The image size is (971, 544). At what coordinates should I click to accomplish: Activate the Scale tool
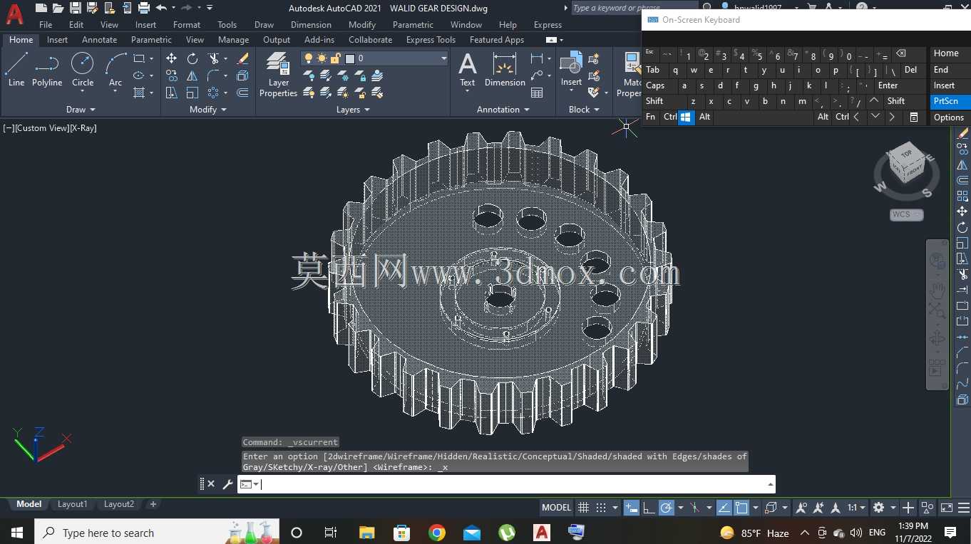(192, 93)
